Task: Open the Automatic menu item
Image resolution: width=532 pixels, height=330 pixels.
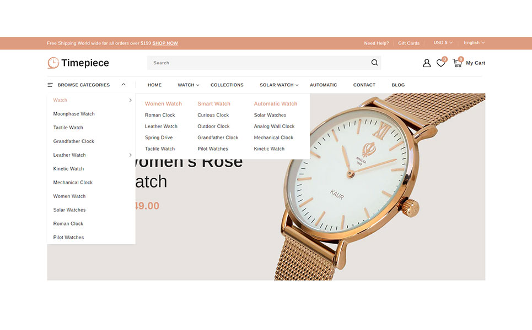Action: pyautogui.click(x=323, y=85)
